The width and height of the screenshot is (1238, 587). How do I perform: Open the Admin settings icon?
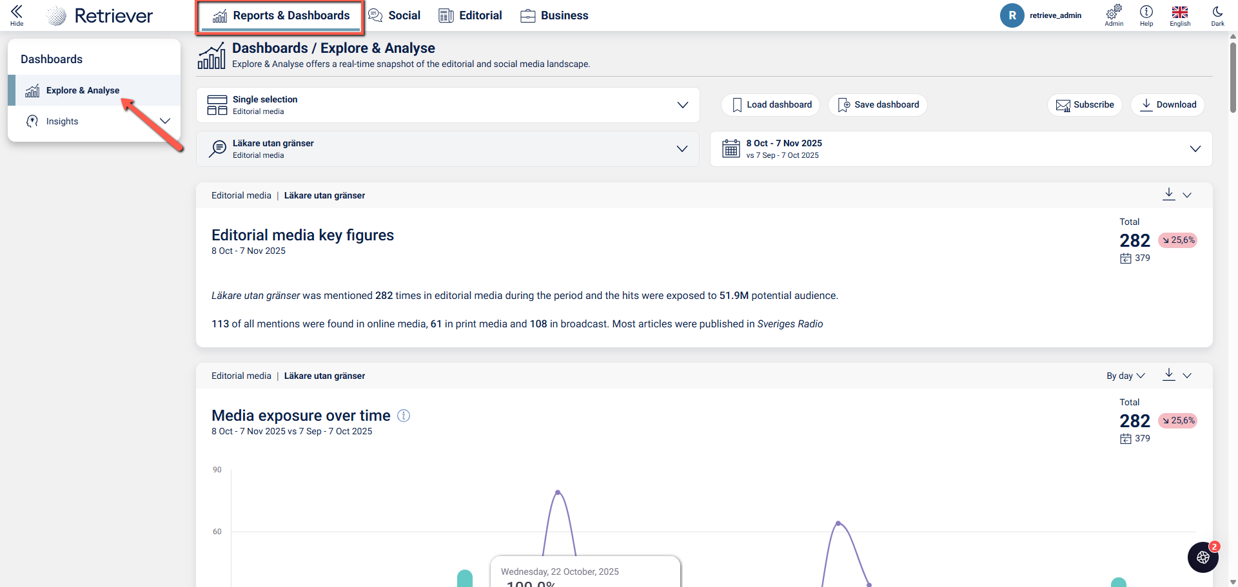pyautogui.click(x=1114, y=14)
